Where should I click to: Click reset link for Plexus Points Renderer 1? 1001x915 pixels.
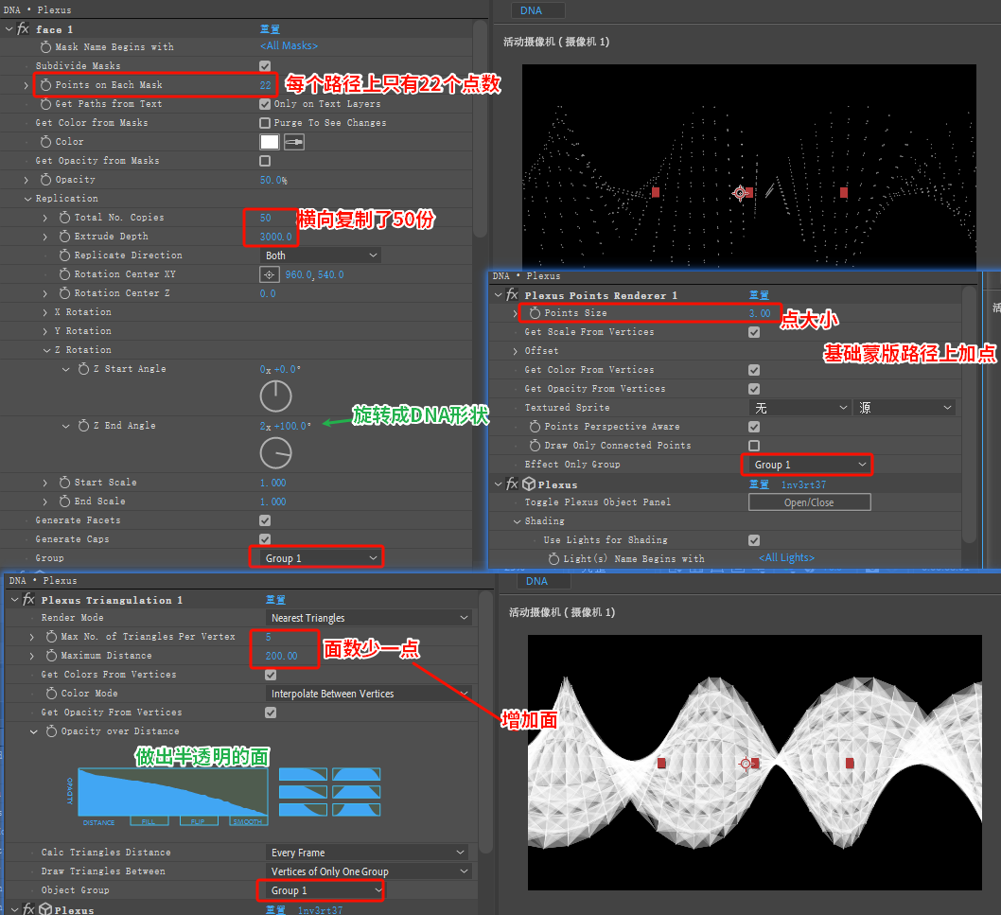tap(759, 295)
